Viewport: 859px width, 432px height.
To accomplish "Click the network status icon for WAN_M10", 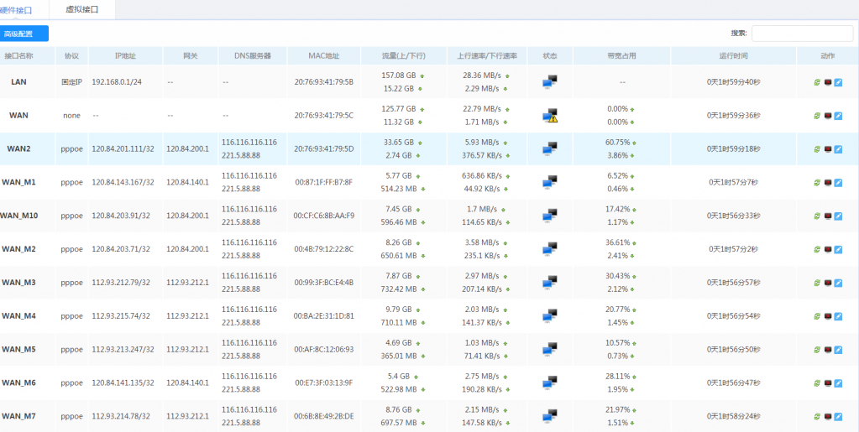I will (550, 216).
